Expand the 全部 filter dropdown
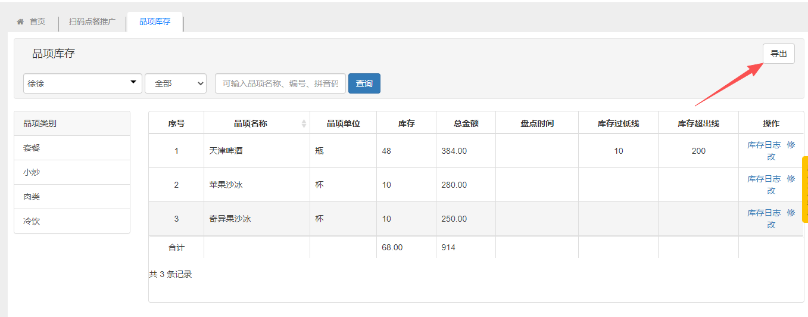 (x=176, y=83)
